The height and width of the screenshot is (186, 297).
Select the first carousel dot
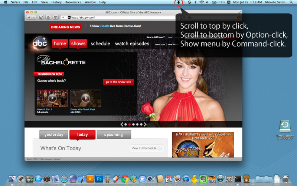pos(125,125)
